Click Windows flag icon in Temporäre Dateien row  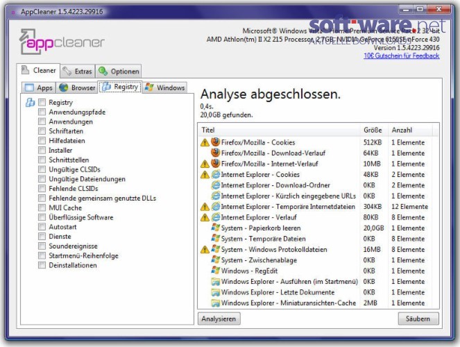(216, 238)
